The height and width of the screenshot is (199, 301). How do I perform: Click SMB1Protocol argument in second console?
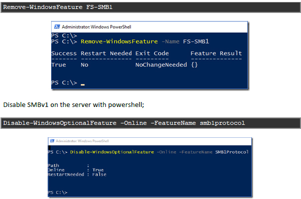click(x=232, y=152)
